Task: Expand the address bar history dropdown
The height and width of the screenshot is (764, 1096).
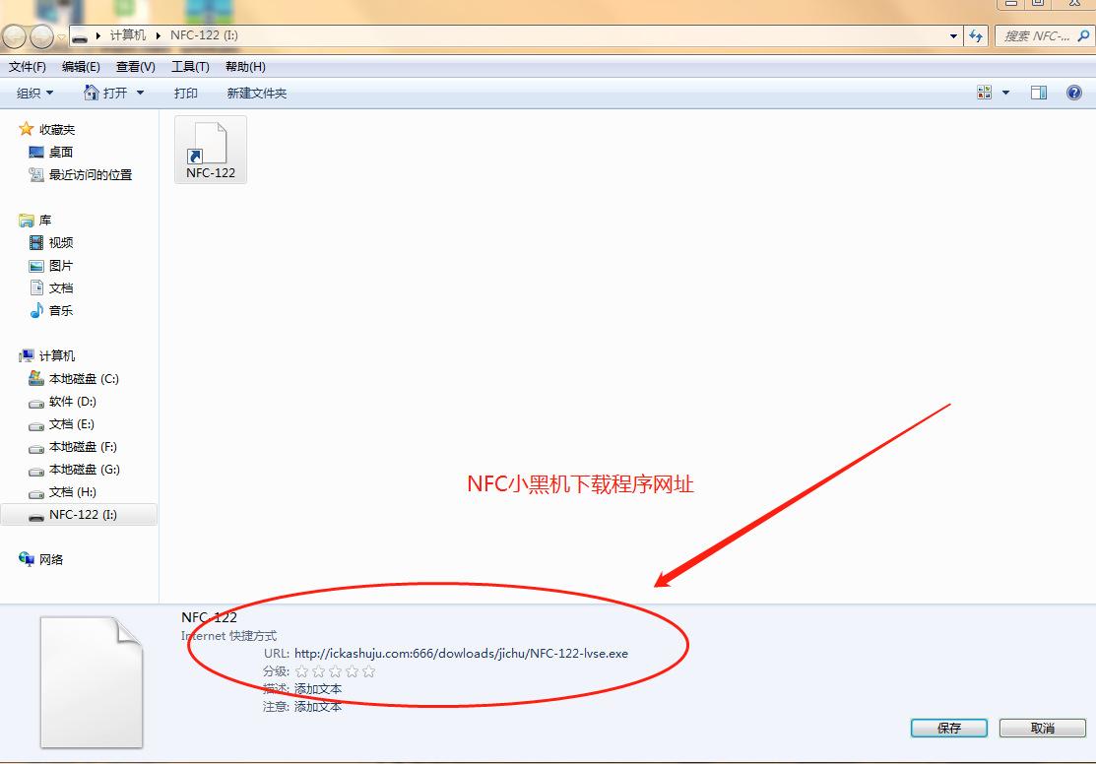Action: (x=953, y=36)
